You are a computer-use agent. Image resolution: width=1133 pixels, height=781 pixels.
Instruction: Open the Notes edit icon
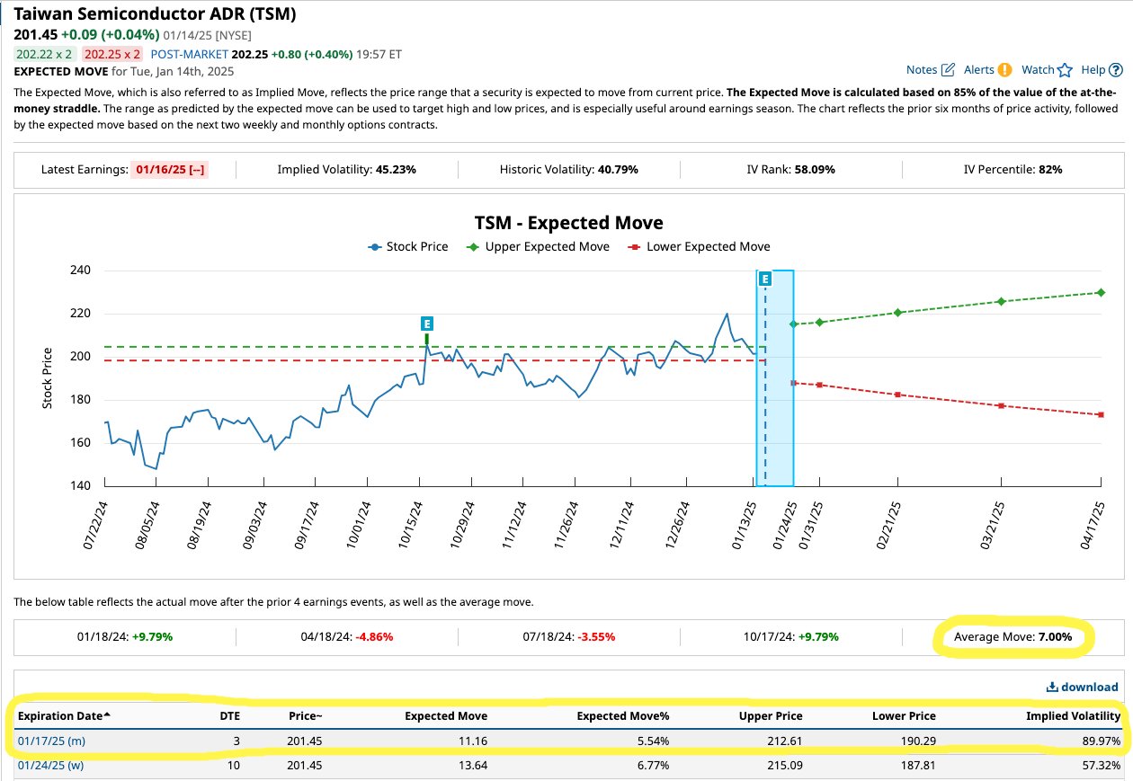pyautogui.click(x=948, y=70)
